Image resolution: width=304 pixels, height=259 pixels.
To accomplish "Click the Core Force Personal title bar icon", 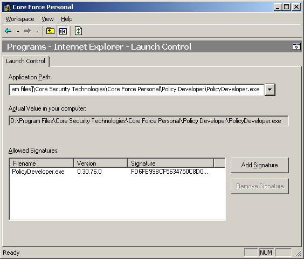I will coord(8,7).
